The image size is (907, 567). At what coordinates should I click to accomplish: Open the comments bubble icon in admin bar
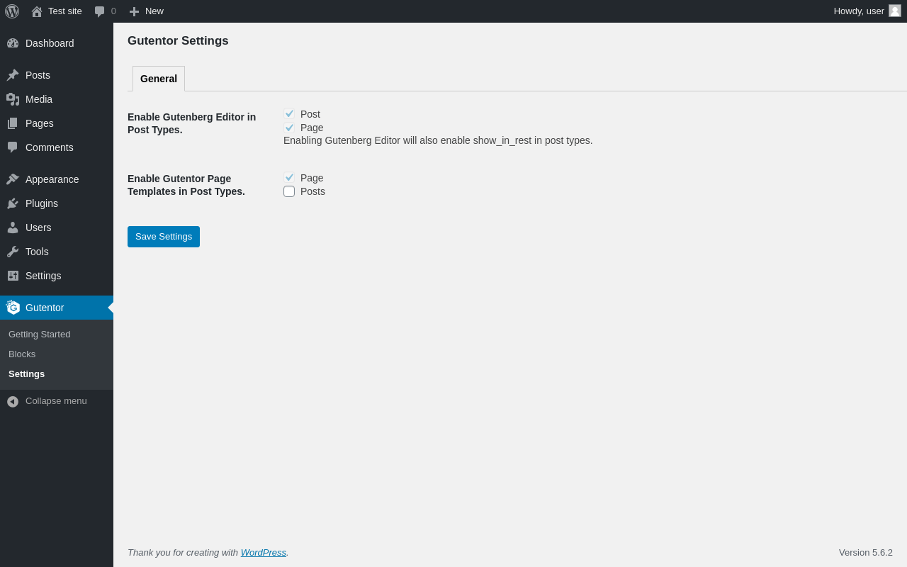pos(100,11)
